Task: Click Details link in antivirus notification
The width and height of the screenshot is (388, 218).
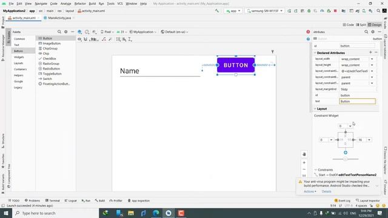Action: [x=326, y=191]
